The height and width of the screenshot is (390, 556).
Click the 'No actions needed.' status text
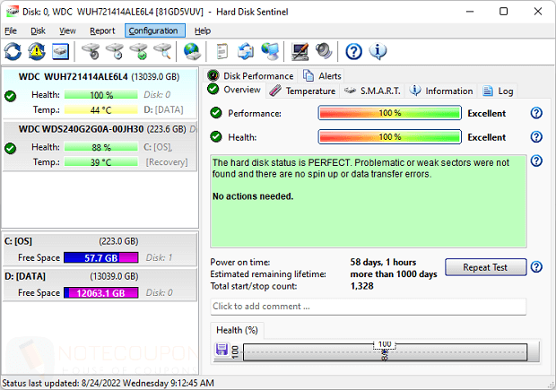point(253,196)
